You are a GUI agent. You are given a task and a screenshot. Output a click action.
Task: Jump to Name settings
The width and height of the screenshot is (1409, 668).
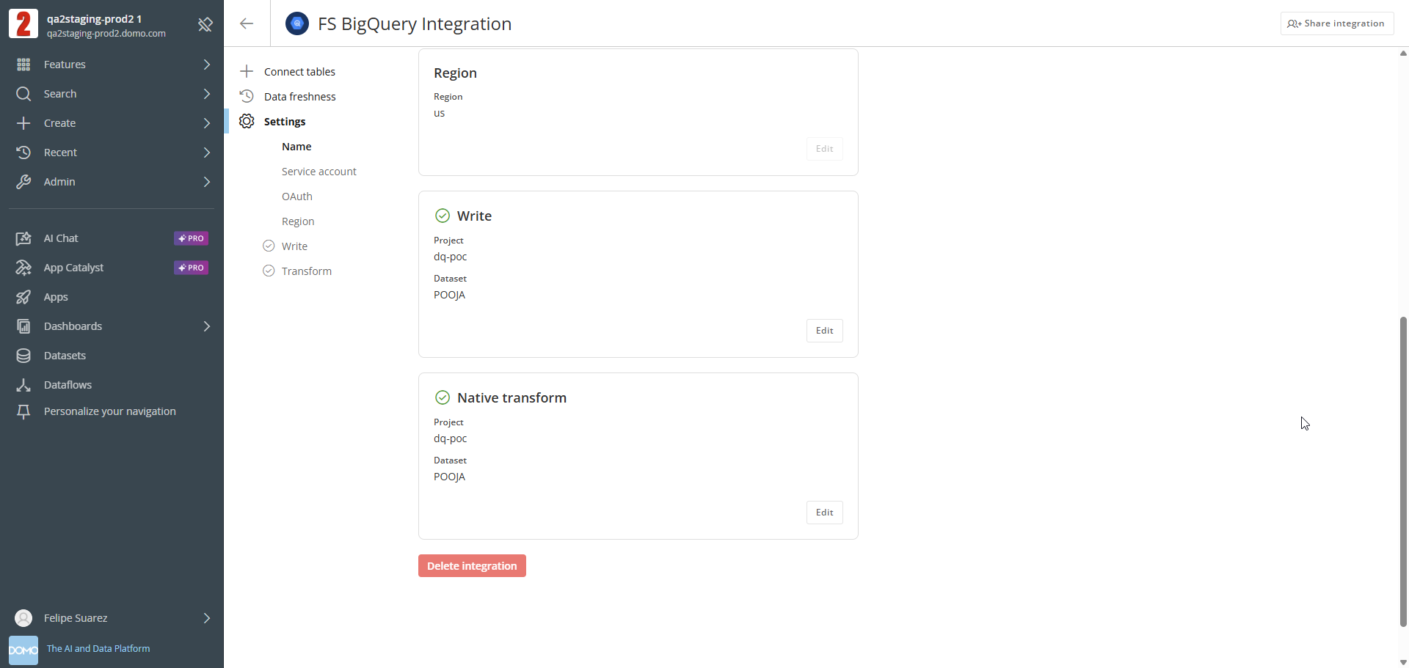pyautogui.click(x=296, y=146)
